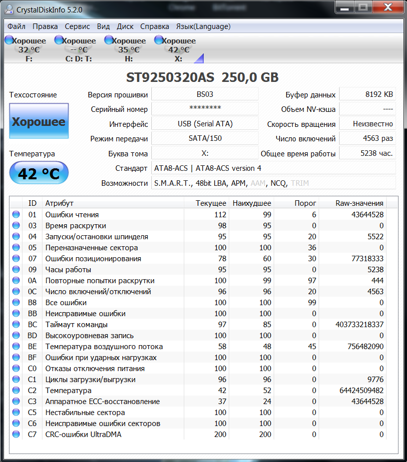Open the Правка menu
This screenshot has height=462, width=407.
tap(45, 26)
